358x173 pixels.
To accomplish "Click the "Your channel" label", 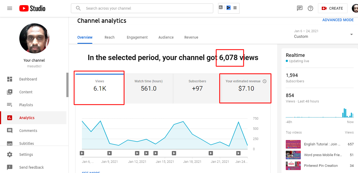I will [x=34, y=60].
